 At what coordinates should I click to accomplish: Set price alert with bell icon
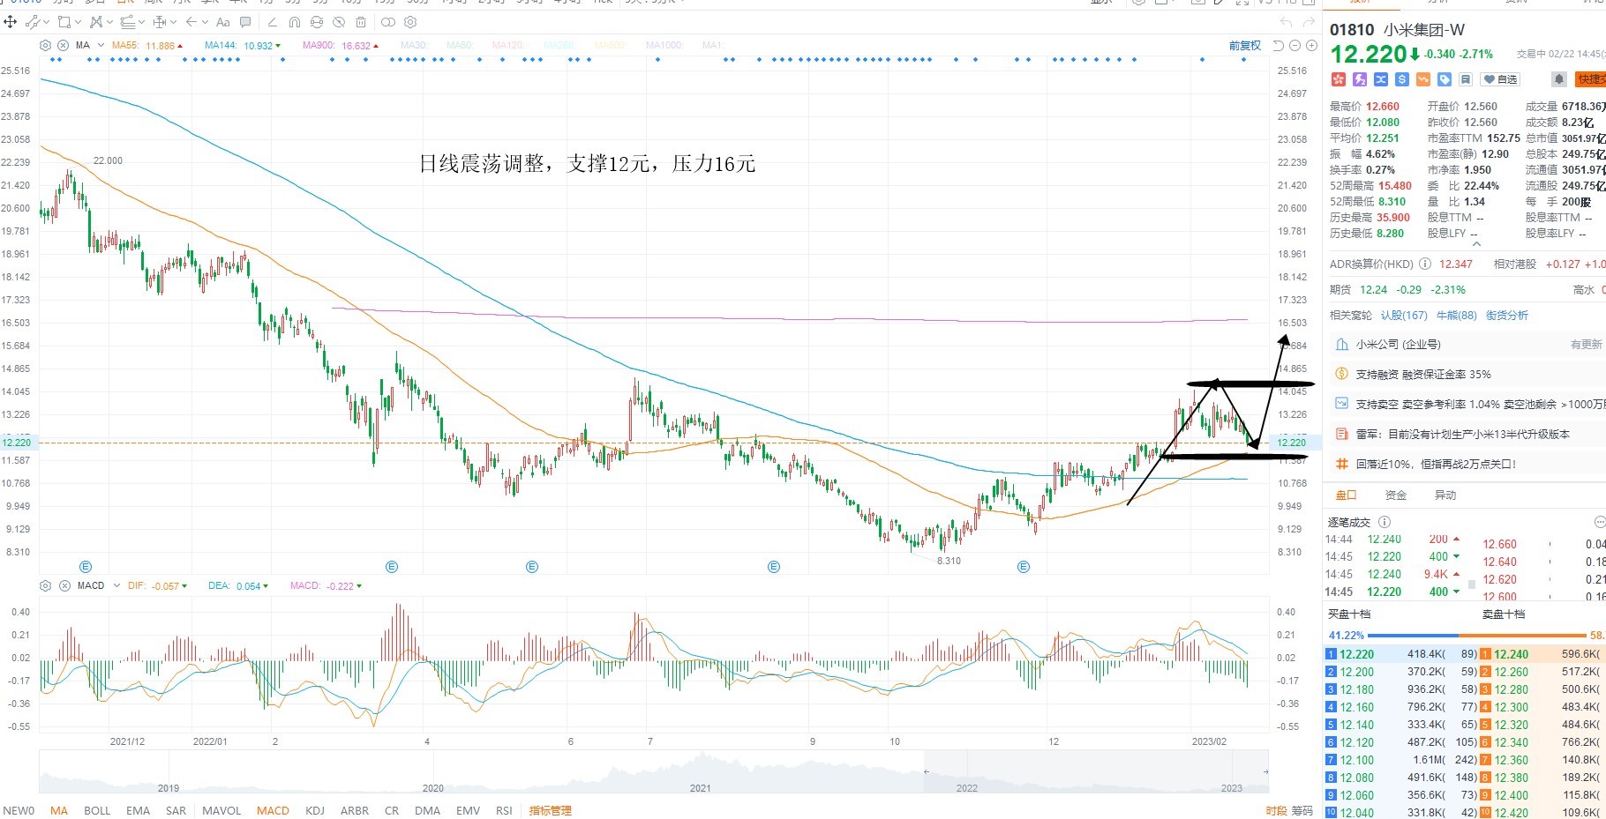point(1559,79)
